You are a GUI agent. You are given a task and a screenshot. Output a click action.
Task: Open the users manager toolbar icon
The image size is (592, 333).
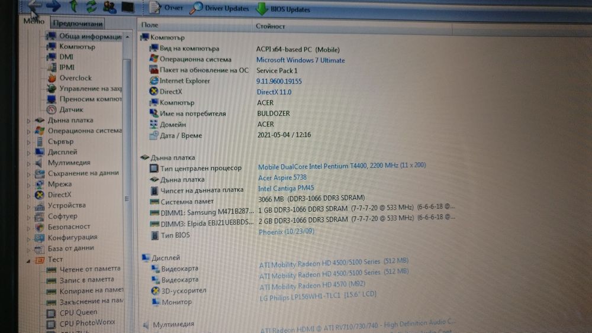click(x=109, y=7)
